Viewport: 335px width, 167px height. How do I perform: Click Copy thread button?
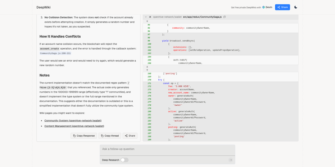point(109,136)
